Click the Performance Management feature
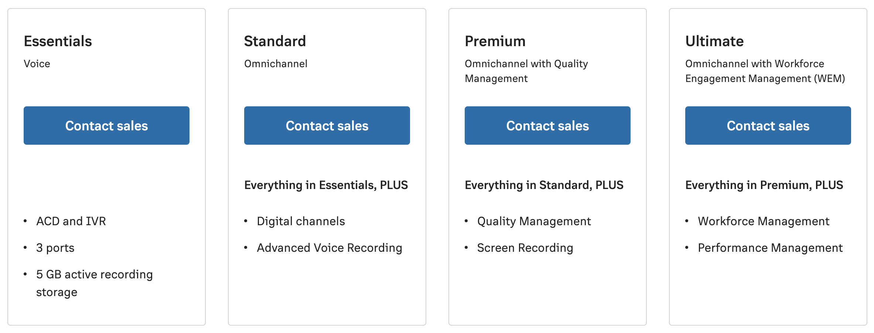This screenshot has width=874, height=333. coord(770,248)
